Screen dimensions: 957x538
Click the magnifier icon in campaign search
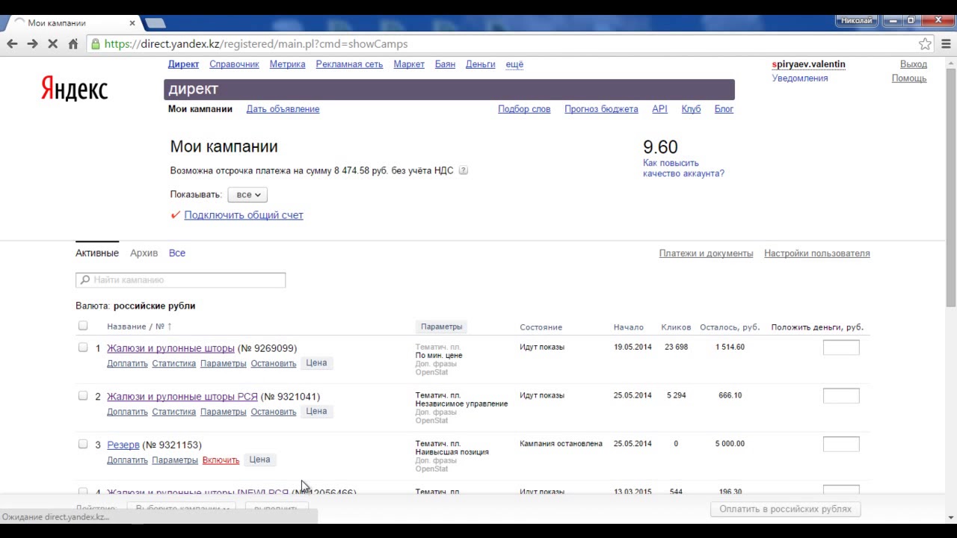(x=84, y=280)
